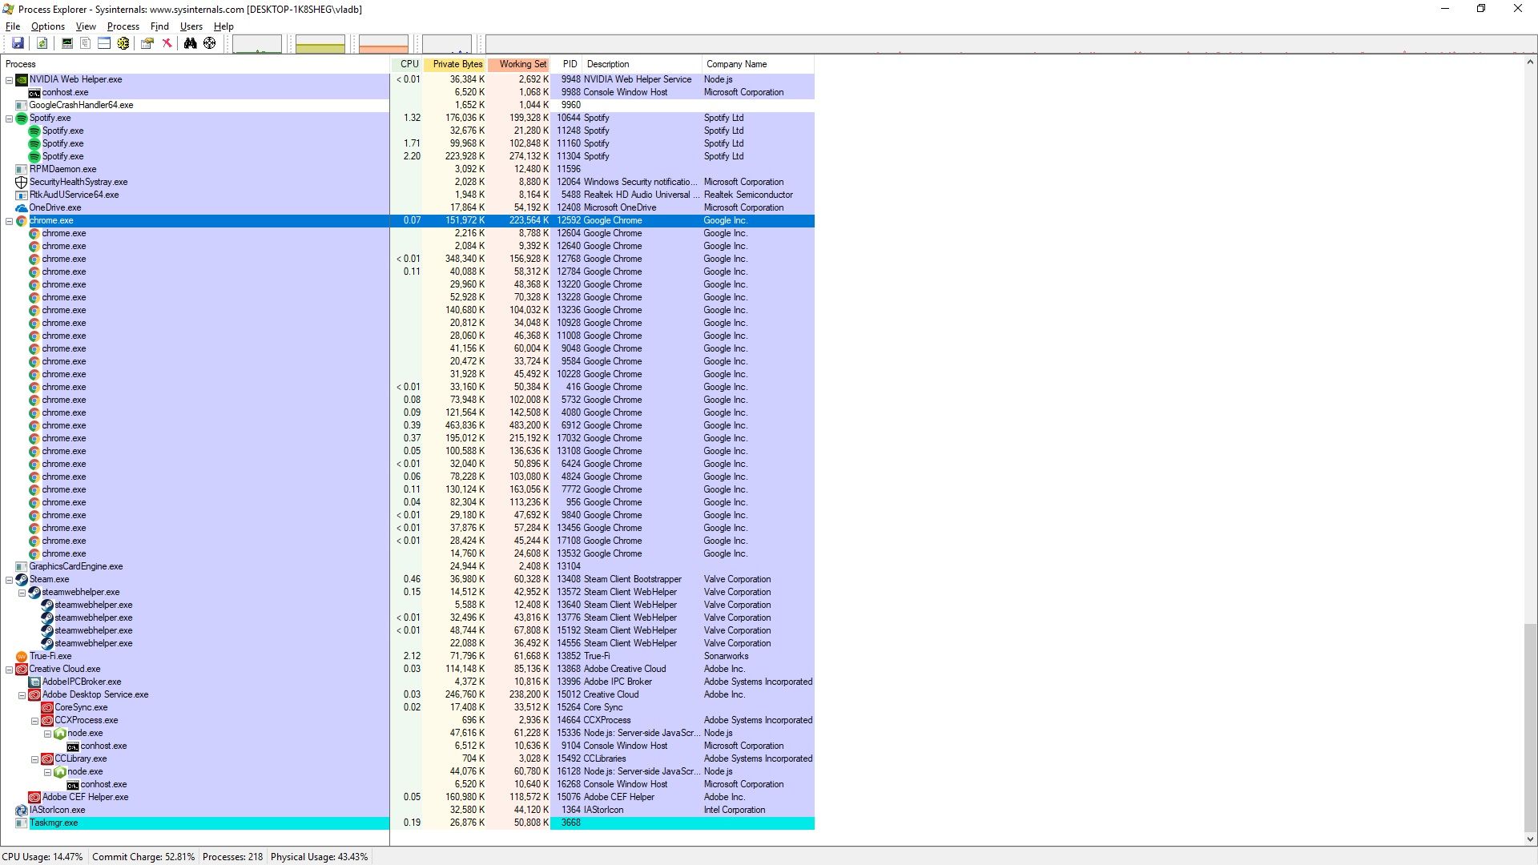Click the RtkAudUService64.exe speaker icon
This screenshot has width=1538, height=865.
coord(22,195)
